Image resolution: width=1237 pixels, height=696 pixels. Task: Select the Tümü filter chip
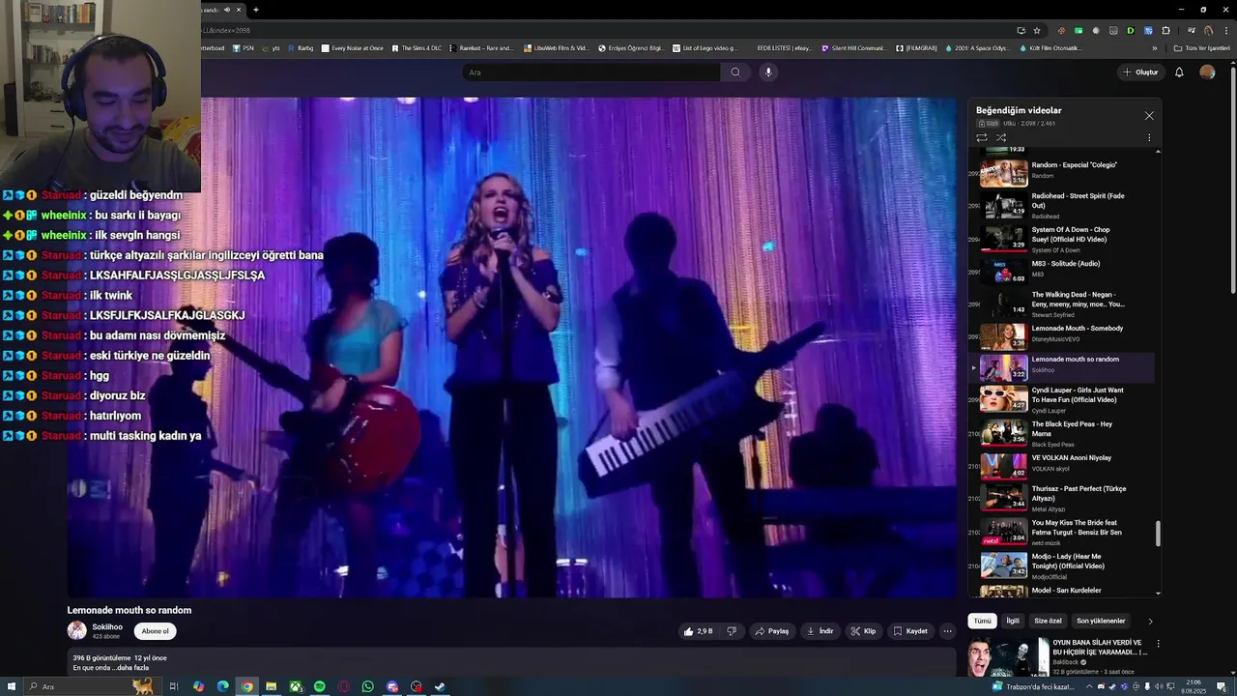[x=982, y=621]
